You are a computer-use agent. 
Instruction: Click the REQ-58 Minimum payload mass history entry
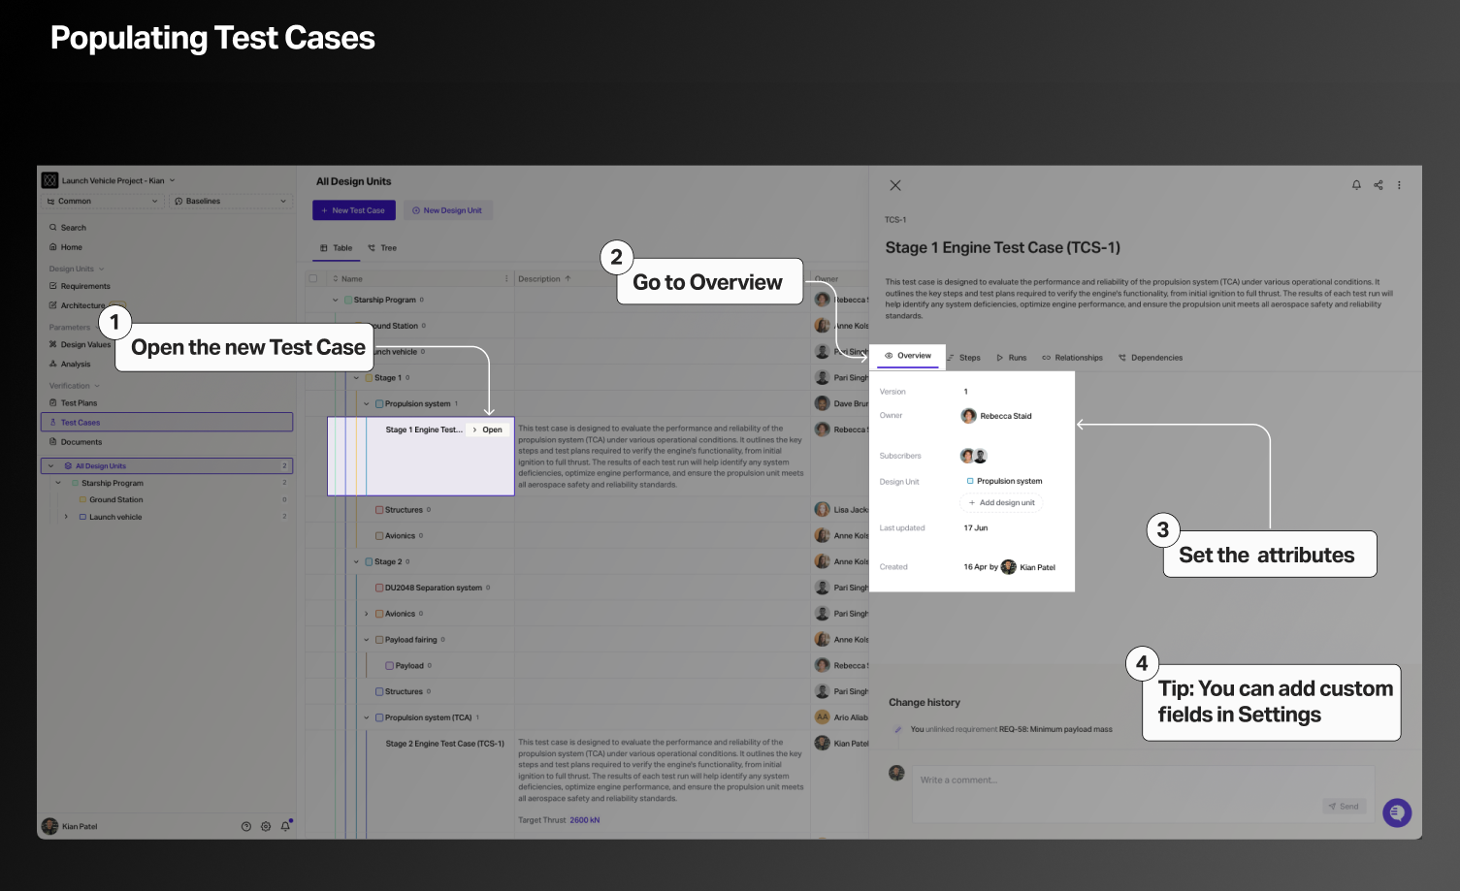1055,729
